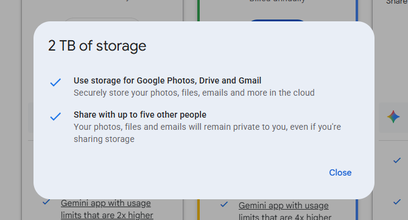Click the colorful Gemini sparkle icon
The width and height of the screenshot is (408, 220).
click(393, 116)
